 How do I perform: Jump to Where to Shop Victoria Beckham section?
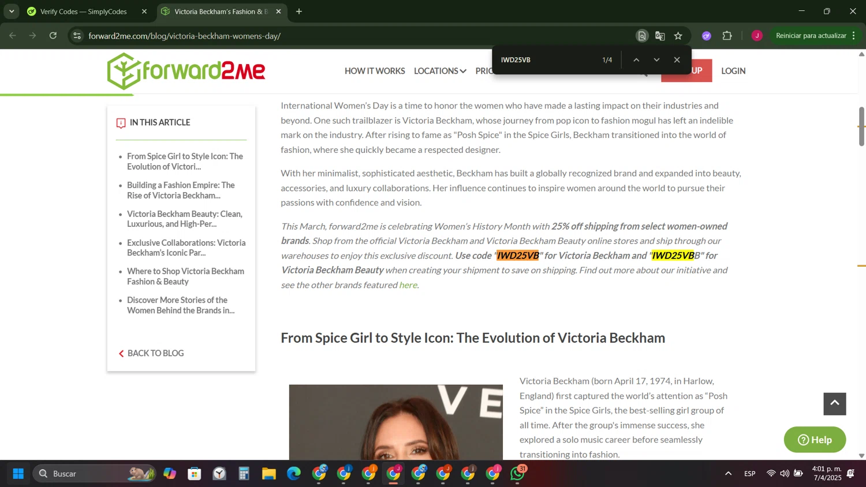click(185, 276)
